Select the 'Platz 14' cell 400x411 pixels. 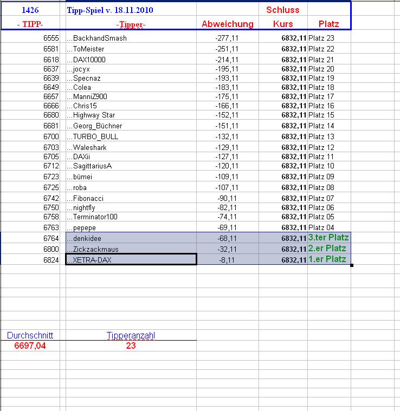coord(329,126)
